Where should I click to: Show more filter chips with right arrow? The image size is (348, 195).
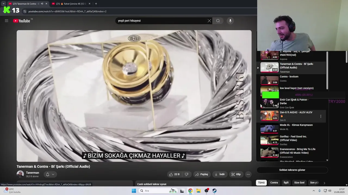324,183
